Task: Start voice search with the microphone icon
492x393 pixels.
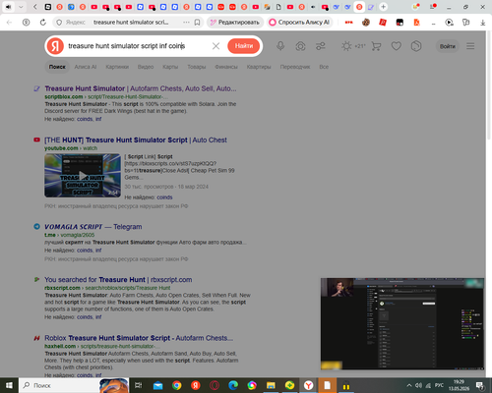Action: 280,46
